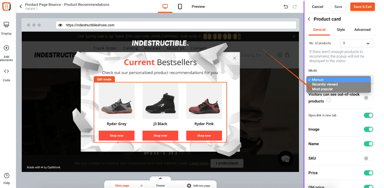Click the Save & Exit button
This screenshot has width=384, height=188.
(363, 7)
